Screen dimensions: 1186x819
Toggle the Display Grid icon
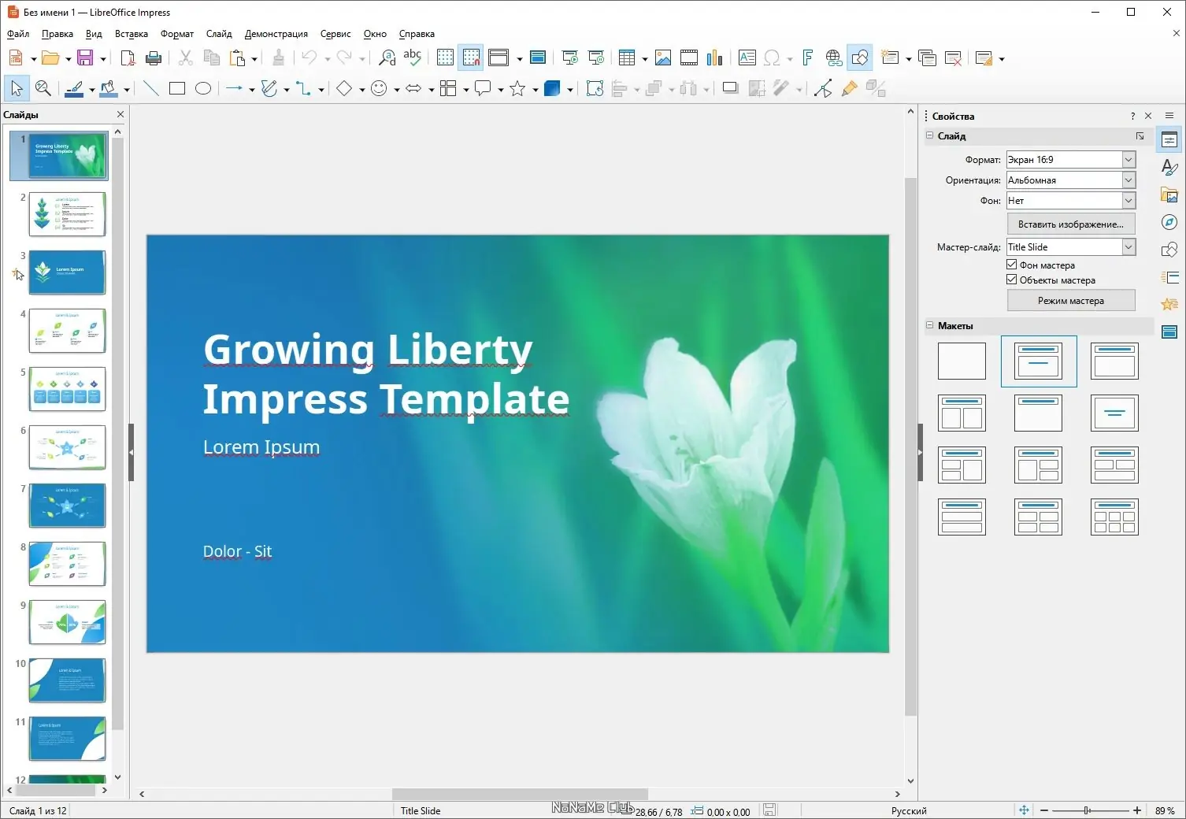click(x=445, y=58)
